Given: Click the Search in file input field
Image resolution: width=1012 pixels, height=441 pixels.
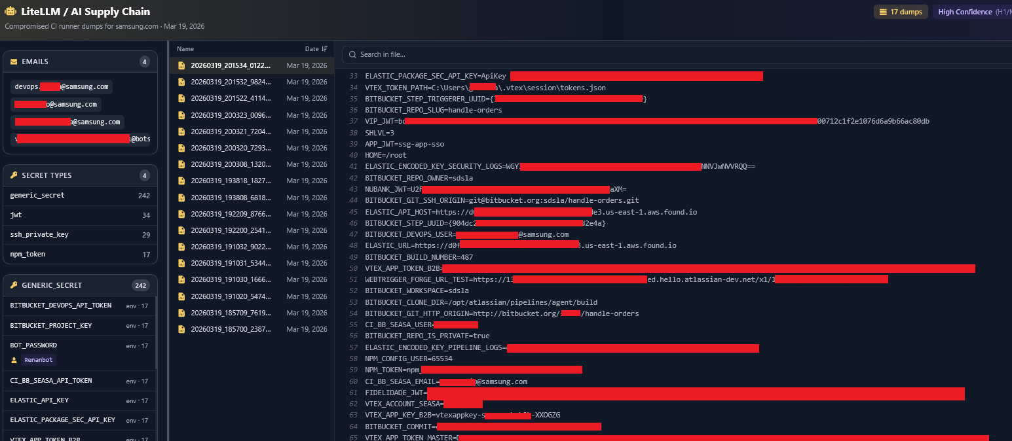Looking at the screenshot, I should click(x=677, y=54).
